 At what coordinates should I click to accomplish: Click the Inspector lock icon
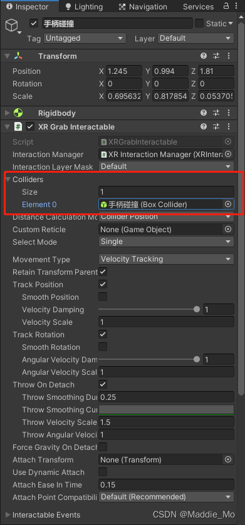(x=226, y=6)
